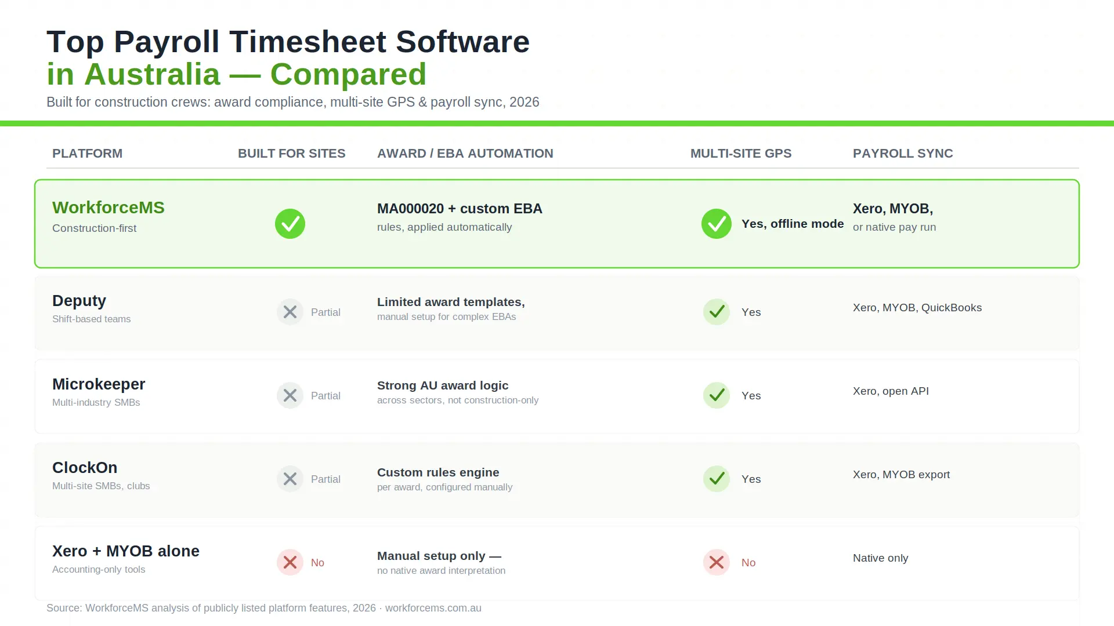Click 'Accounting-only tools' subtitle
This screenshot has height=626, width=1114.
point(99,569)
